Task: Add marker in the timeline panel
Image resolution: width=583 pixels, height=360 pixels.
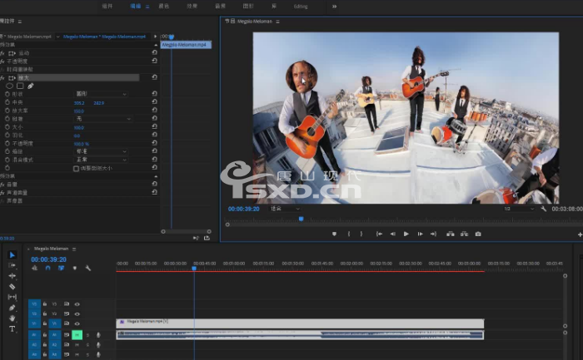Action: click(x=75, y=268)
